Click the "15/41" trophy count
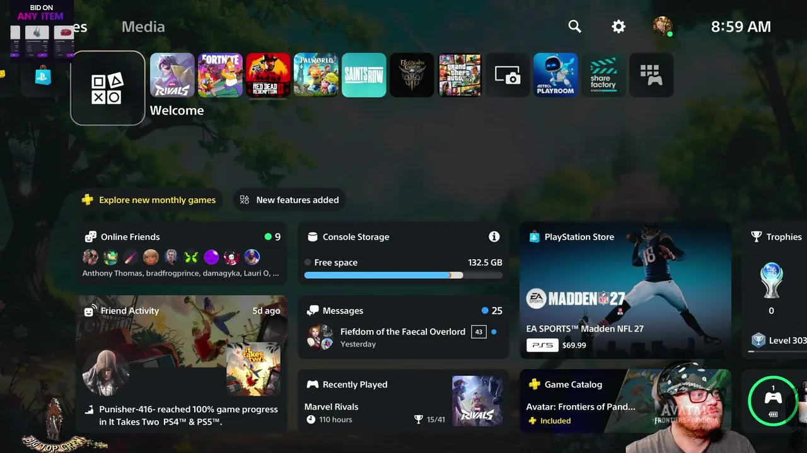Viewport: 807px width, 453px height. coord(436,420)
